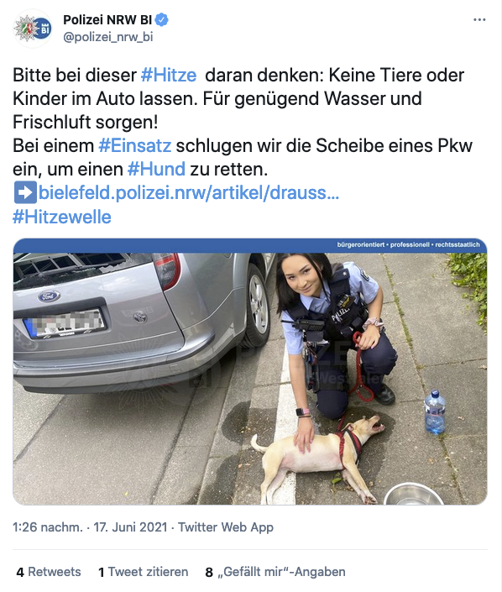Open the #Hitzewelle hashtag
Screen dimensions: 502x592
pos(62,217)
